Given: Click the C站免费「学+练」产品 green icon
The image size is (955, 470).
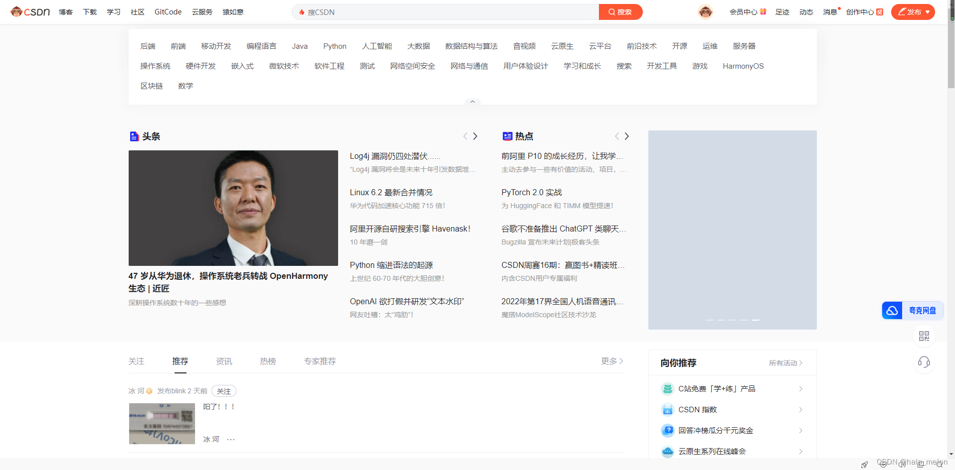Looking at the screenshot, I should (667, 389).
